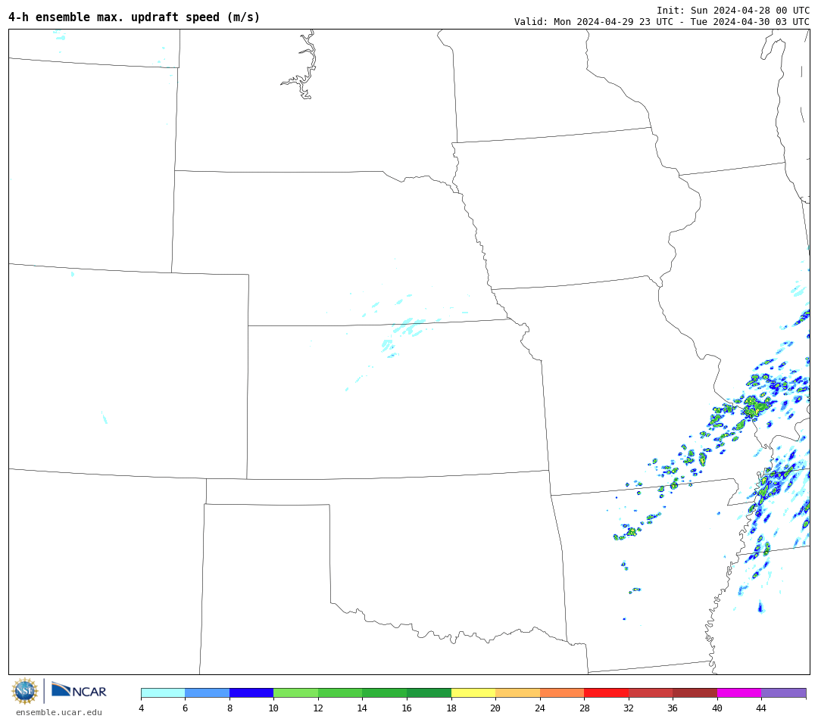The image size is (818, 722).
Task: Click the orange 24-28 legend swatch
Action: click(x=562, y=692)
